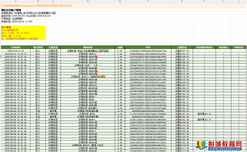Click the 收款备注 table header cell
The image size is (247, 152).
224,47
